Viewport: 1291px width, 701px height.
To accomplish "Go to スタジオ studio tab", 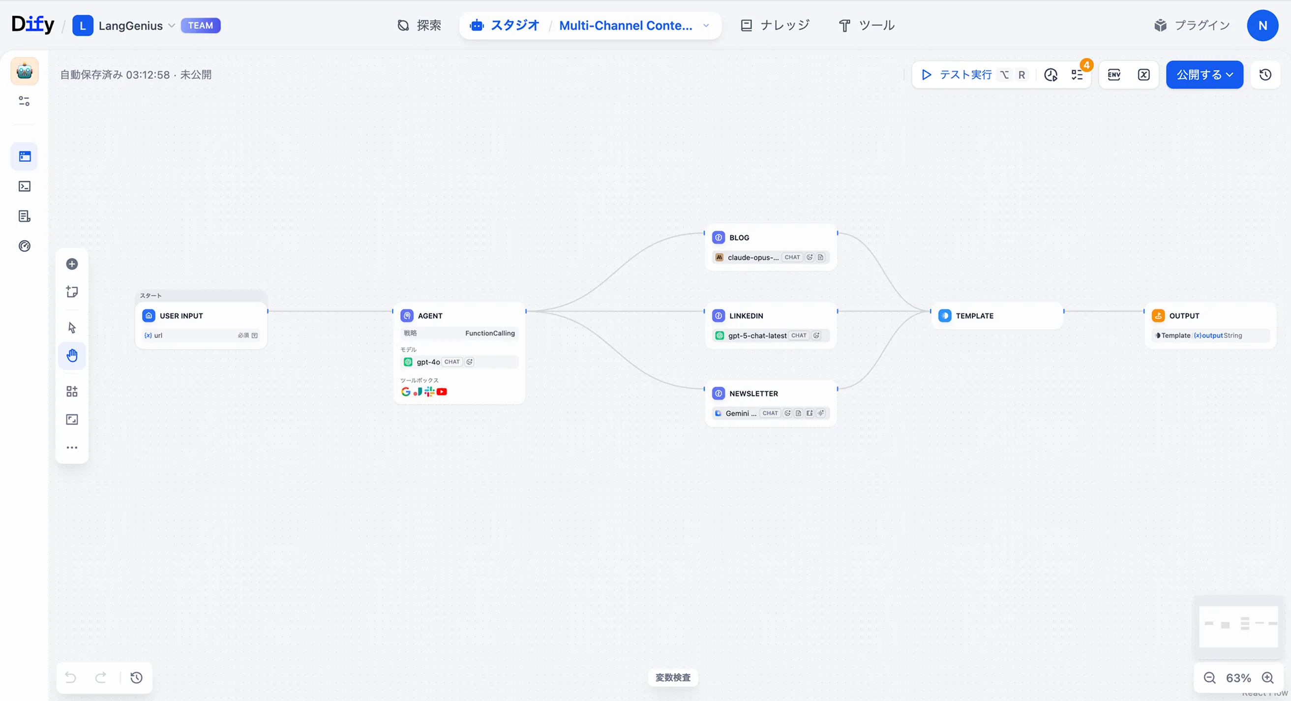I will coord(504,25).
